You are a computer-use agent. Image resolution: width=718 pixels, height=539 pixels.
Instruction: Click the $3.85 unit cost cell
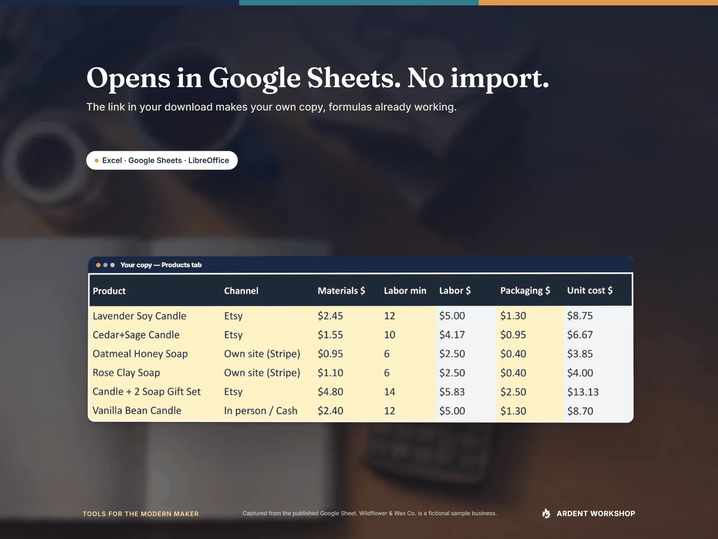click(580, 354)
